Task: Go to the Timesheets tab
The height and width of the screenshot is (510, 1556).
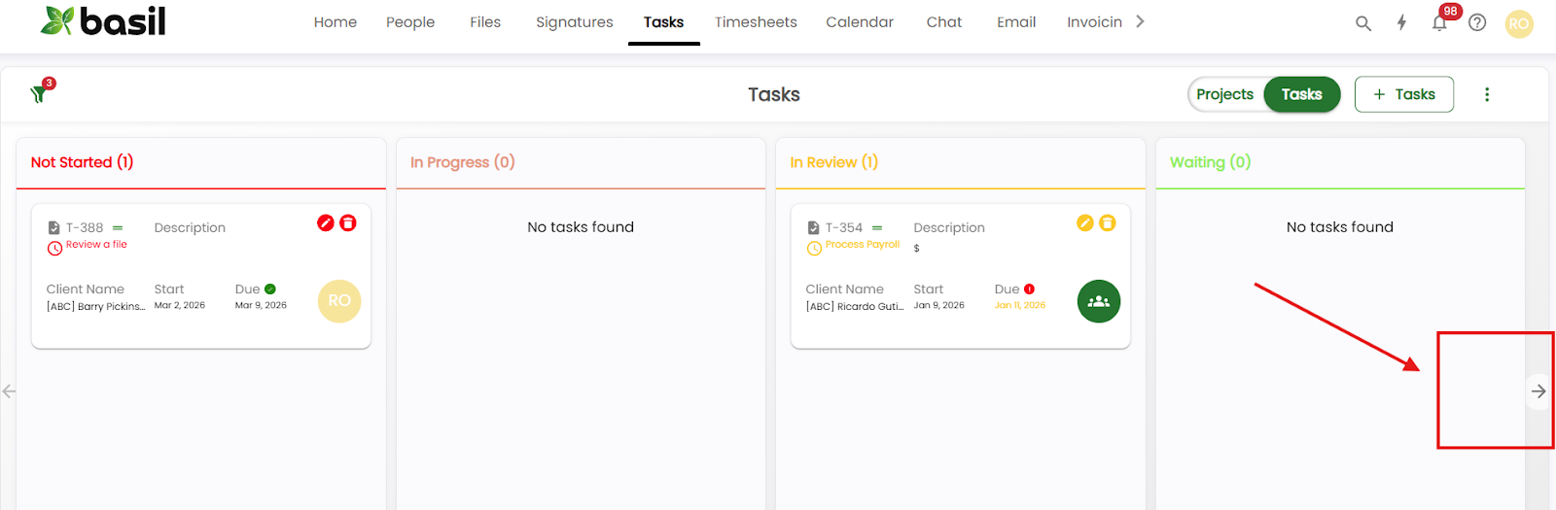Action: [756, 22]
